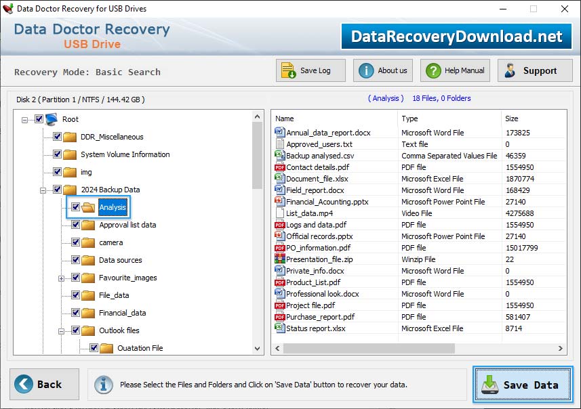Click the open Analysis folder icon
The image size is (581, 409).
tap(88, 207)
